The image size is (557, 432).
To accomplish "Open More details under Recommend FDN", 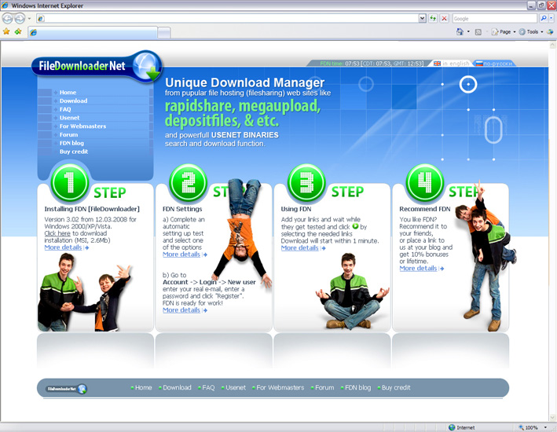I will click(418, 268).
